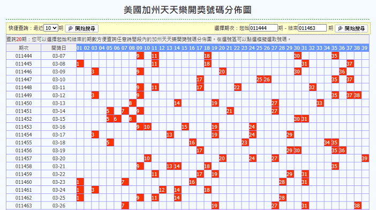Select column header number 18
Viewport: 376px width, 210px height.
[x=207, y=48]
